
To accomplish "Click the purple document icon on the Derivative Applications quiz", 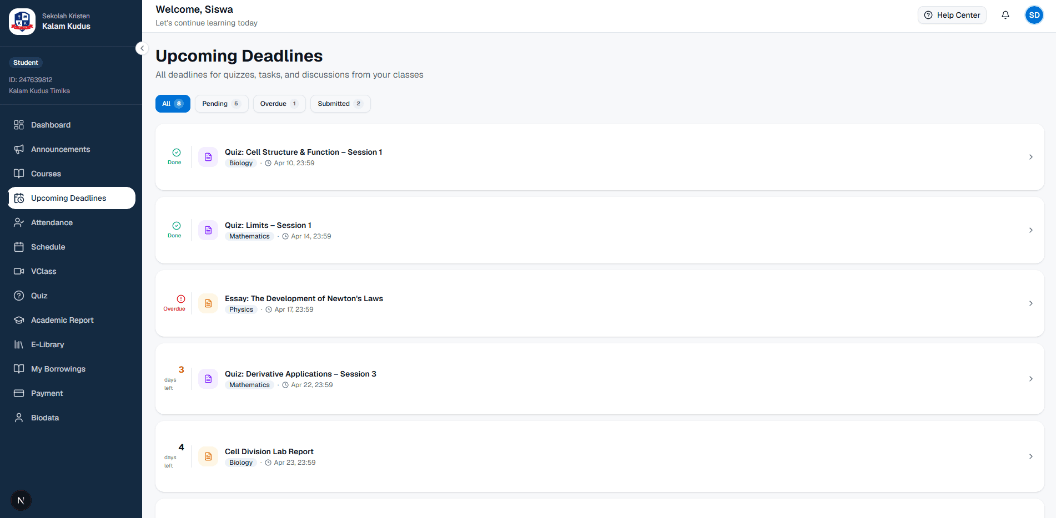I will click(208, 379).
